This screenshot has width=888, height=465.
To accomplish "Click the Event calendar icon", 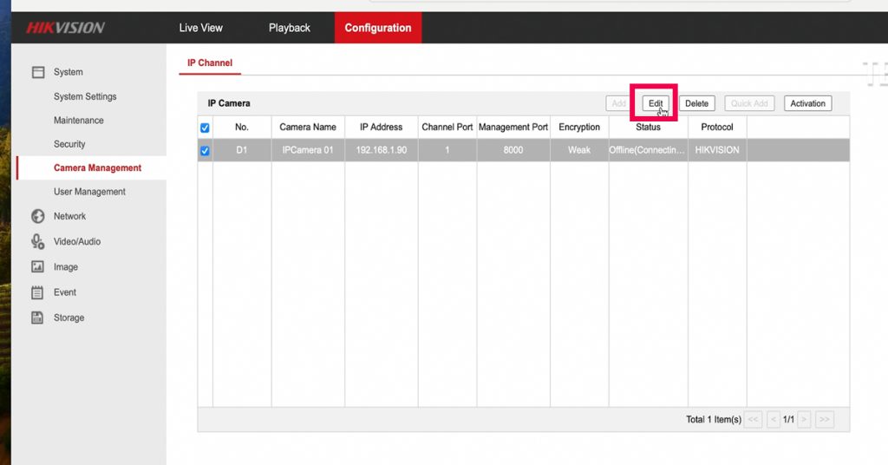I will 38,292.
